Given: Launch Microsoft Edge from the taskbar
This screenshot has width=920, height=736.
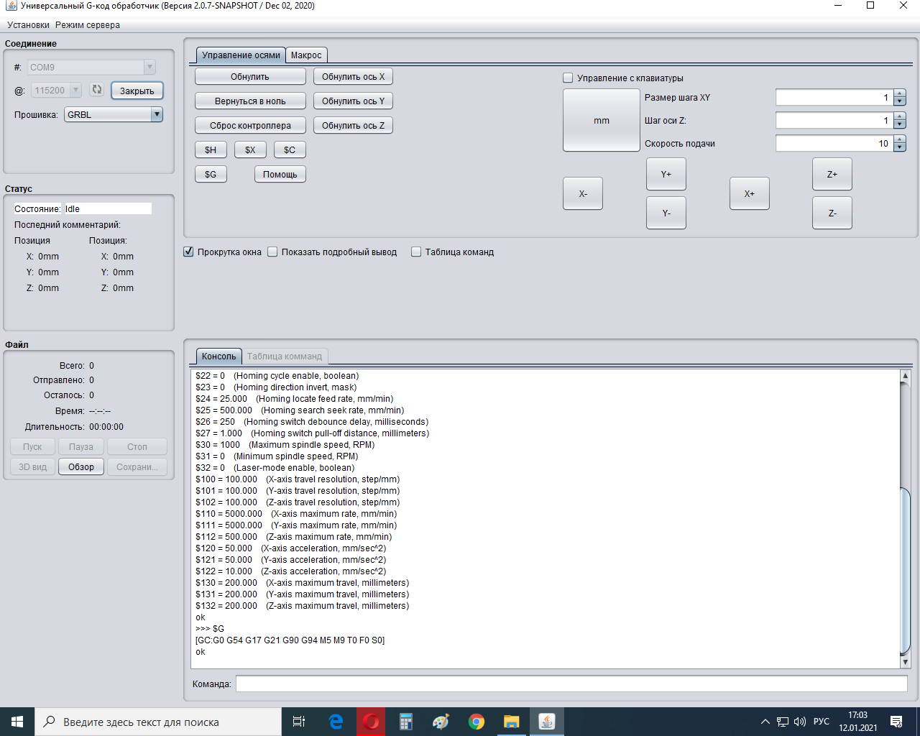Looking at the screenshot, I should (x=336, y=722).
